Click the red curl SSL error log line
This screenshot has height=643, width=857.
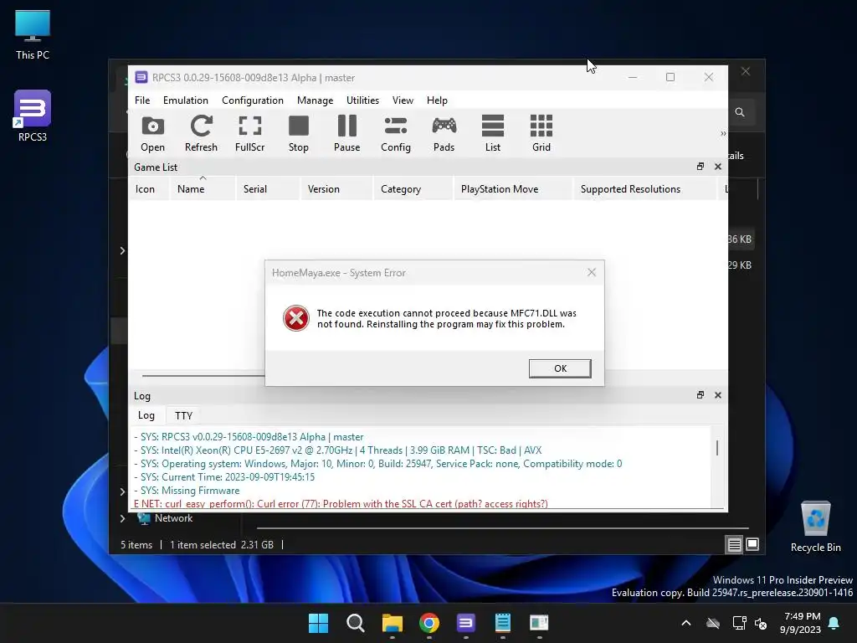pos(341,503)
